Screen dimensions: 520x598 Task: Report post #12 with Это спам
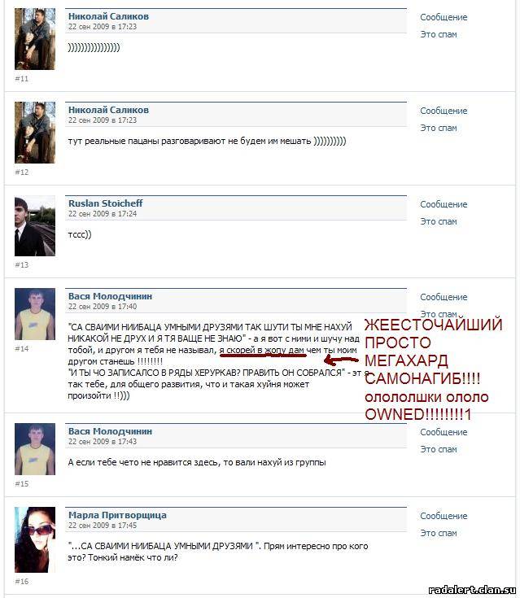tap(439, 128)
